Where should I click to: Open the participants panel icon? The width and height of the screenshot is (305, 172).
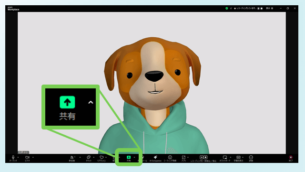click(72, 157)
